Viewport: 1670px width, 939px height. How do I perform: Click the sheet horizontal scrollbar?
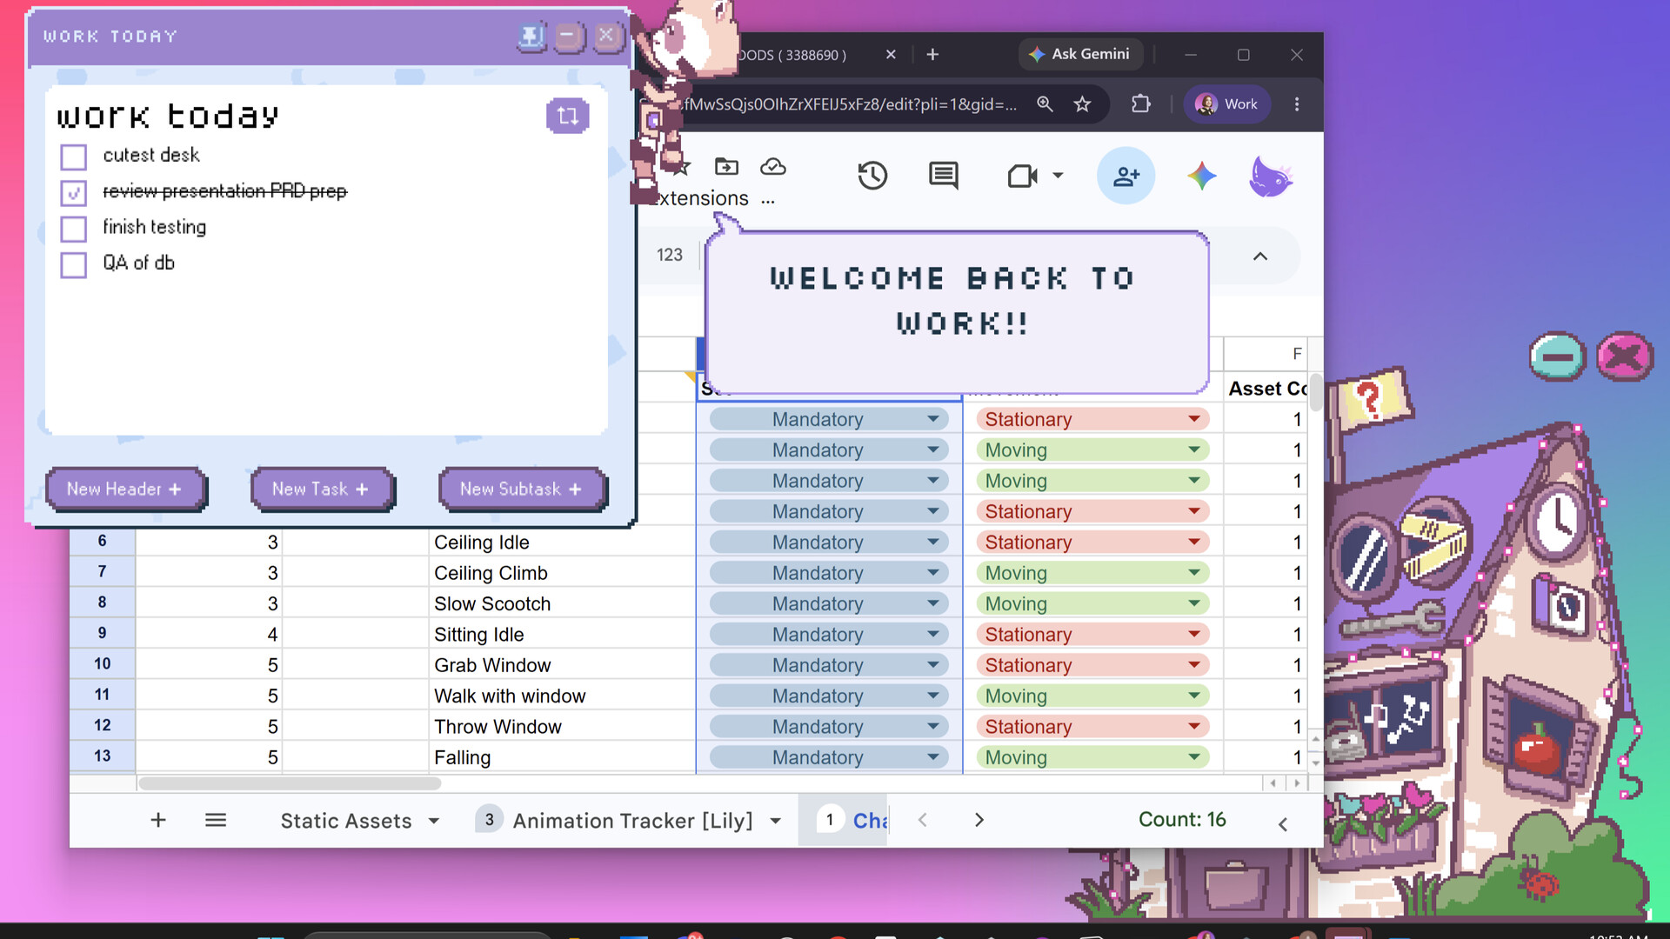(x=290, y=783)
